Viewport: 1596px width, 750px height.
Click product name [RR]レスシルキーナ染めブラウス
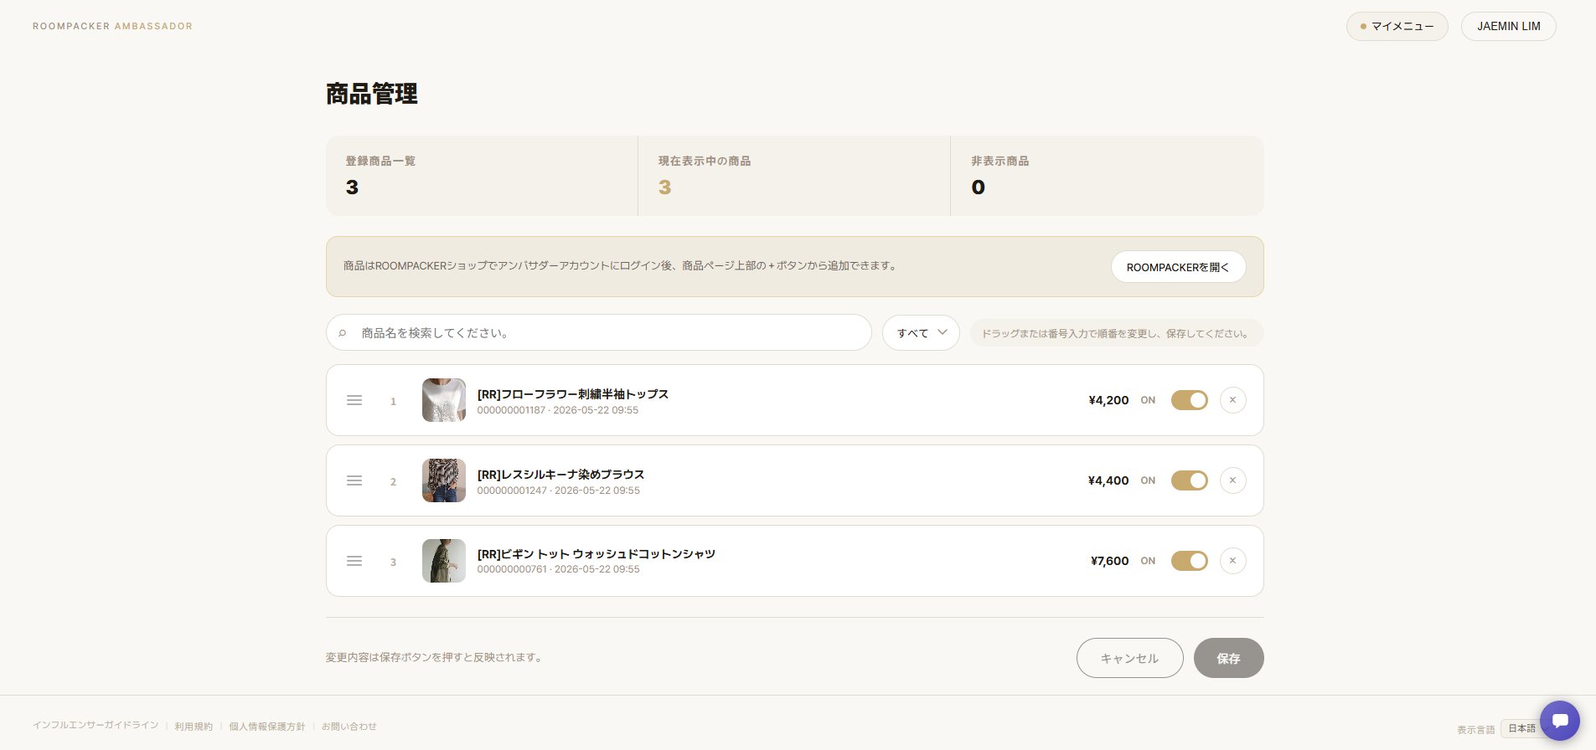tap(560, 474)
